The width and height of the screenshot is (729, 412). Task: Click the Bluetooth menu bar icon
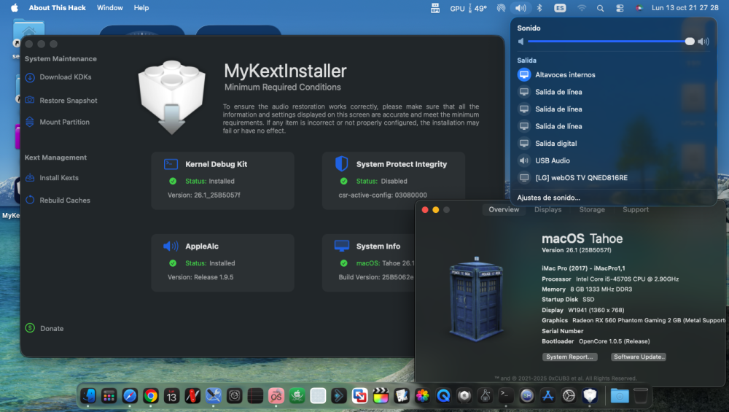539,8
